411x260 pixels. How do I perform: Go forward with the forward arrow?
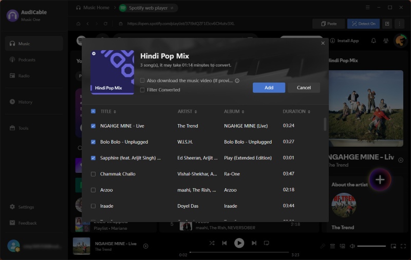coord(97,24)
